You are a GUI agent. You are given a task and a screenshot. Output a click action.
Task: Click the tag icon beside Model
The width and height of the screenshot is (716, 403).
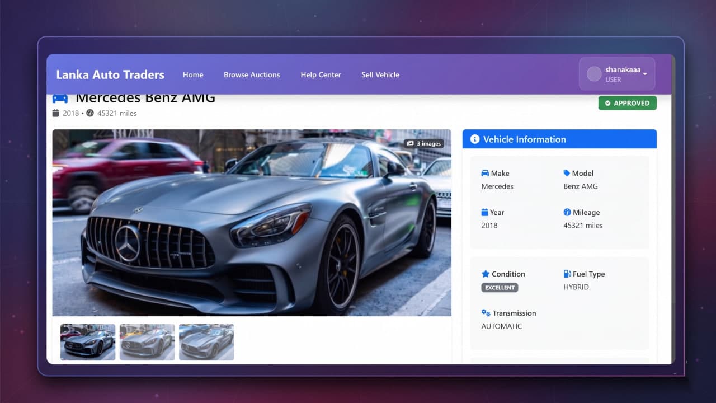[x=567, y=174]
